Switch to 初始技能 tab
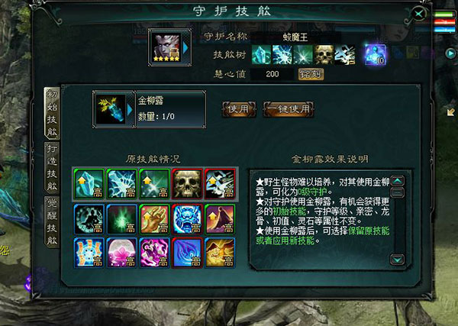 tap(52, 112)
